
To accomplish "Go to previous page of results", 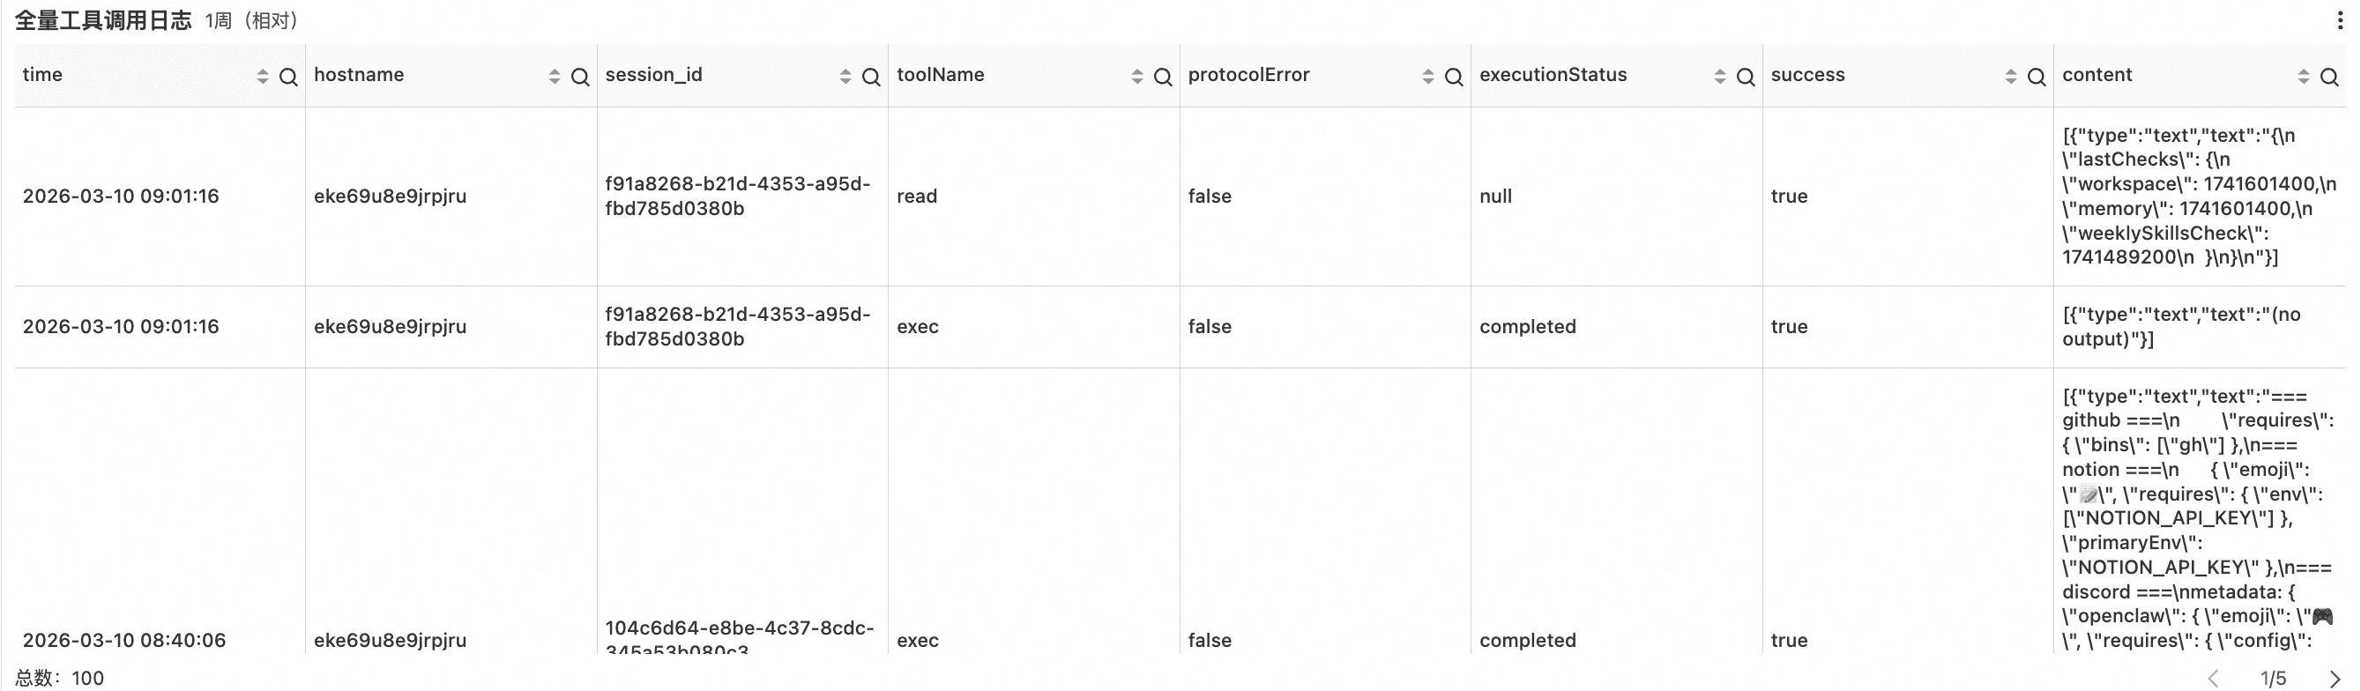I will (x=2214, y=679).
